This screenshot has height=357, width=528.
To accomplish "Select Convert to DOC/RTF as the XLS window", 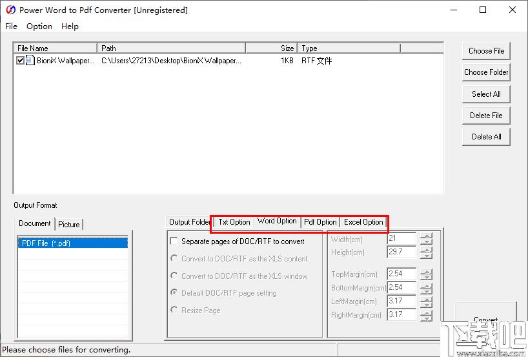I will pos(174,276).
